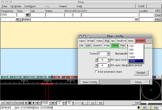Trigger the Me macro button

click(x=72, y=77)
